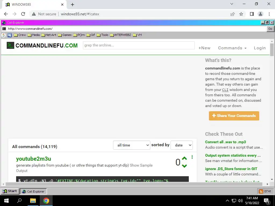Click the COMMANDLINEFU.COM logo
Viewport: 275px width, 206px height.
(42, 45)
